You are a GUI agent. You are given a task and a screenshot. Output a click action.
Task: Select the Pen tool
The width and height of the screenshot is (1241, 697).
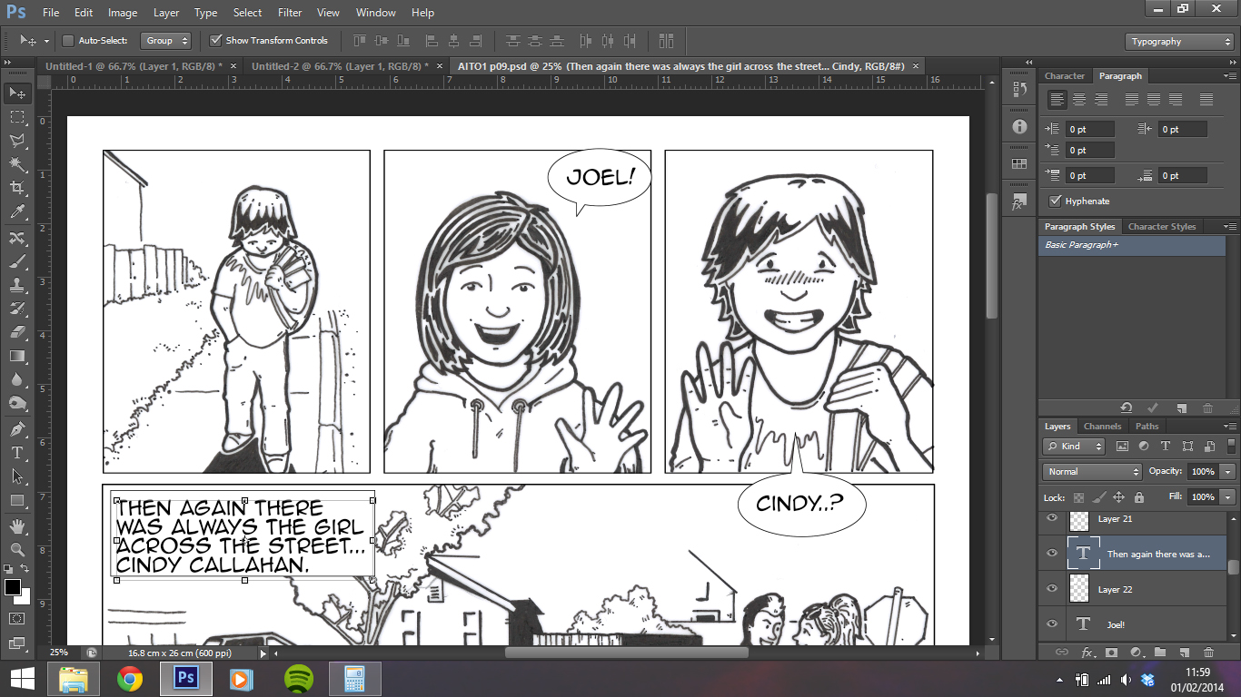[x=16, y=429]
